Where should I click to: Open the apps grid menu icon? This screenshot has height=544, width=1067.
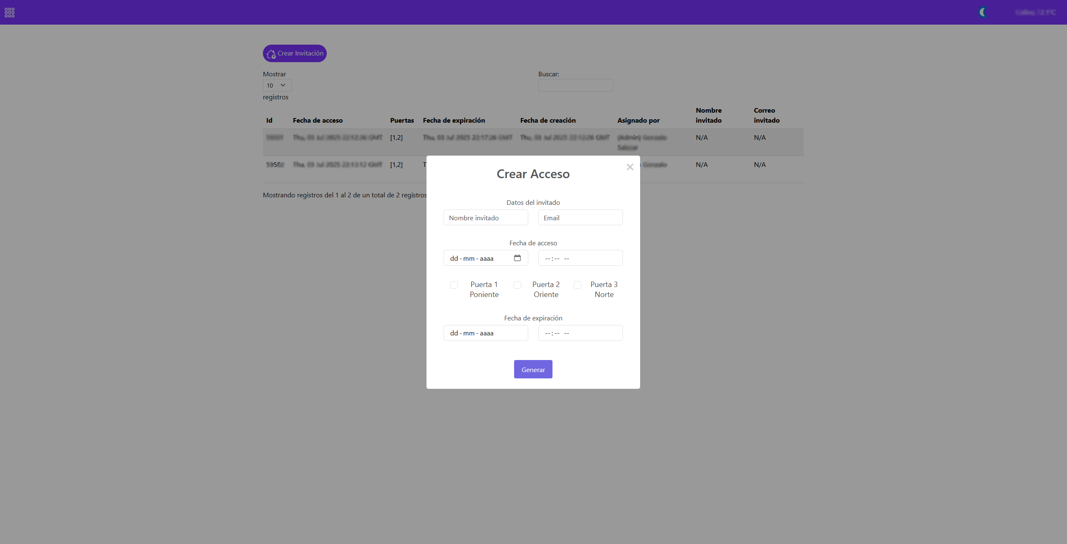click(10, 13)
